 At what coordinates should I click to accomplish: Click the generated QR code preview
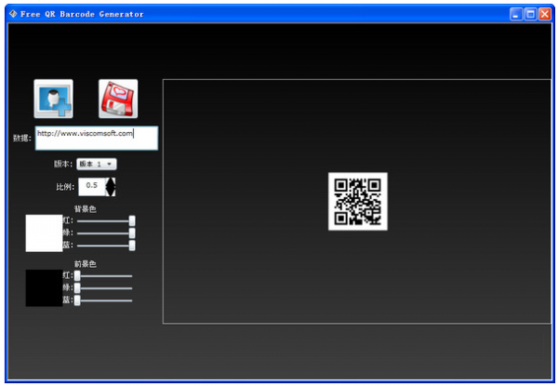(x=358, y=201)
